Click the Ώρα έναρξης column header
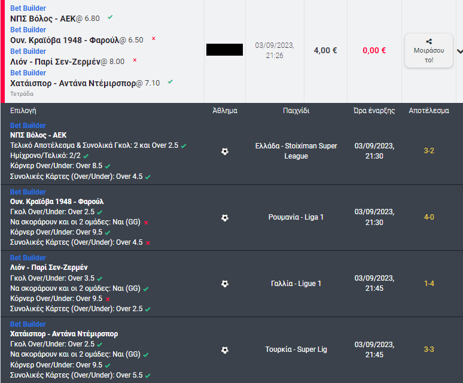The height and width of the screenshot is (383, 463). click(374, 111)
